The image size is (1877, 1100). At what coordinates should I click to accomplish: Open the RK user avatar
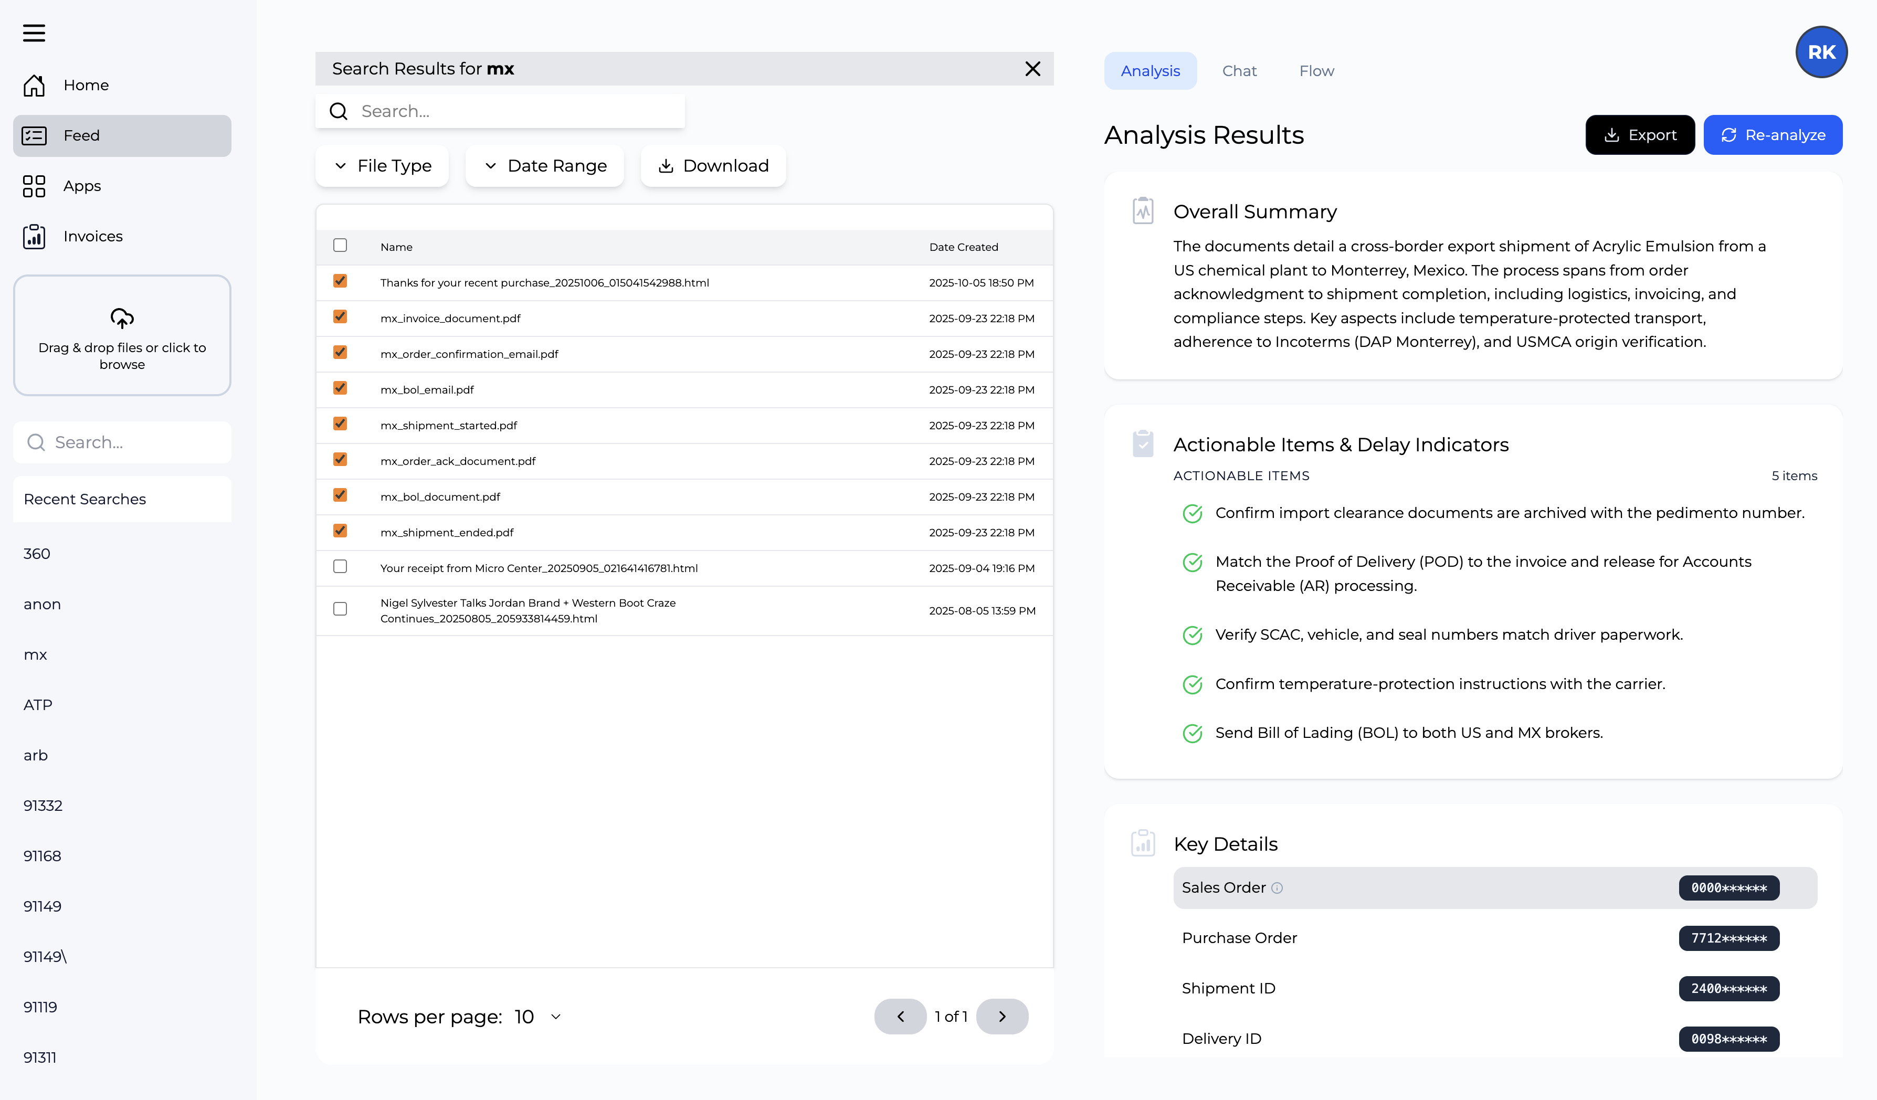1820,52
